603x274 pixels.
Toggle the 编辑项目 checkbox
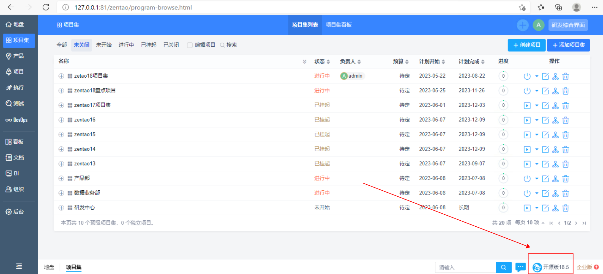click(190, 45)
